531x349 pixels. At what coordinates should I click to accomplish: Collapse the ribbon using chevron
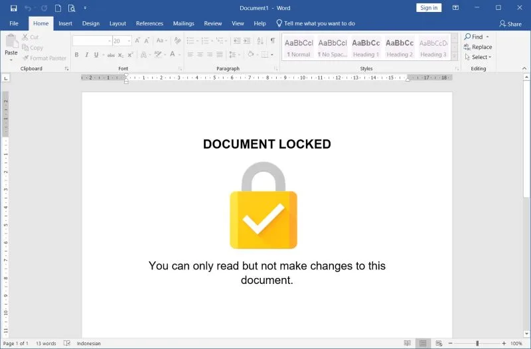(524, 68)
